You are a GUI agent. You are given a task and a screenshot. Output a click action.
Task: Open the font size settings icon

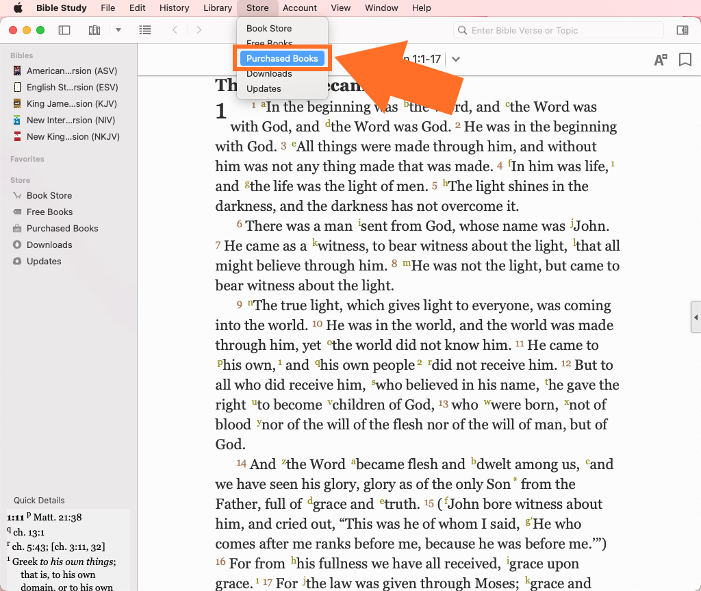coord(660,60)
